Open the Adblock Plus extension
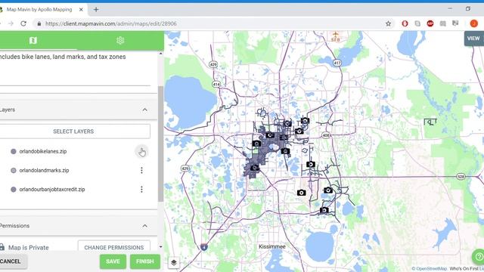484x272 pixels. point(430,23)
